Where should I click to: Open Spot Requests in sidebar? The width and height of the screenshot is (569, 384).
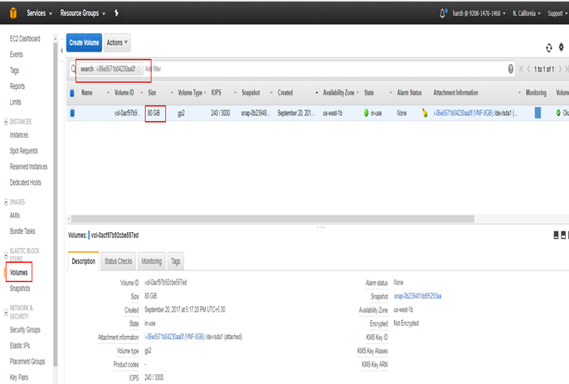[x=23, y=151]
